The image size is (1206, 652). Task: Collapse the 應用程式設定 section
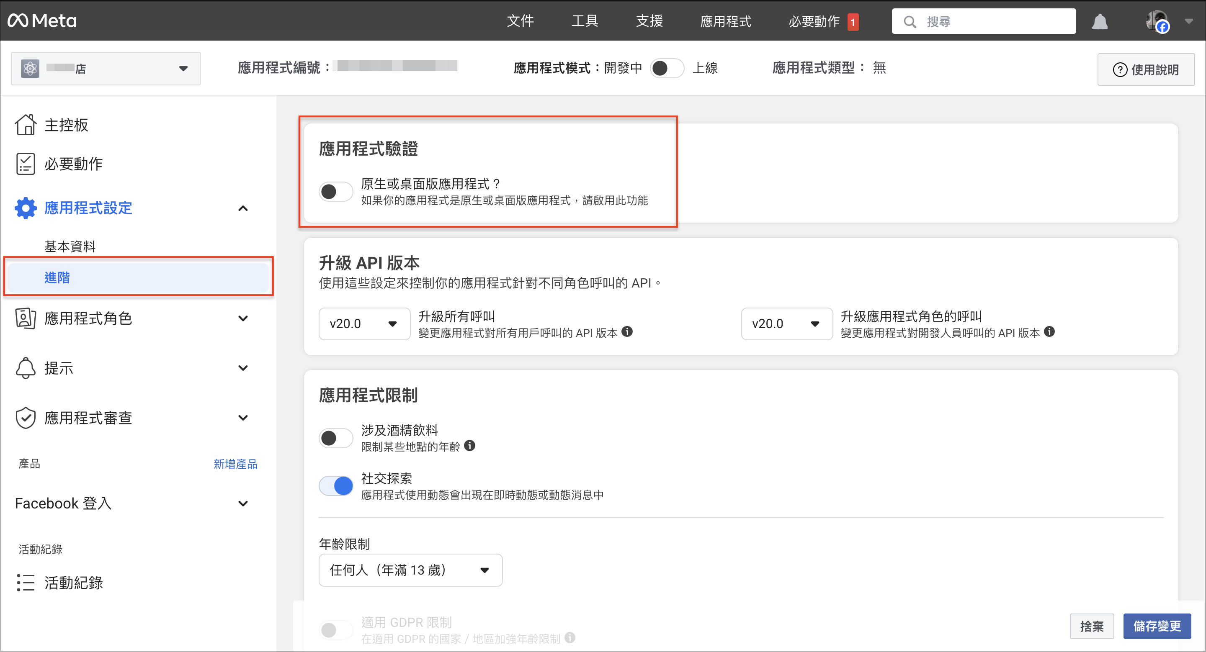(x=243, y=208)
